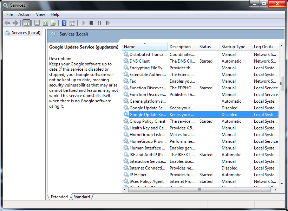Click gear icon of IKE and AuthIP row
Viewport: 288px width, 211px height.
tap(126, 154)
